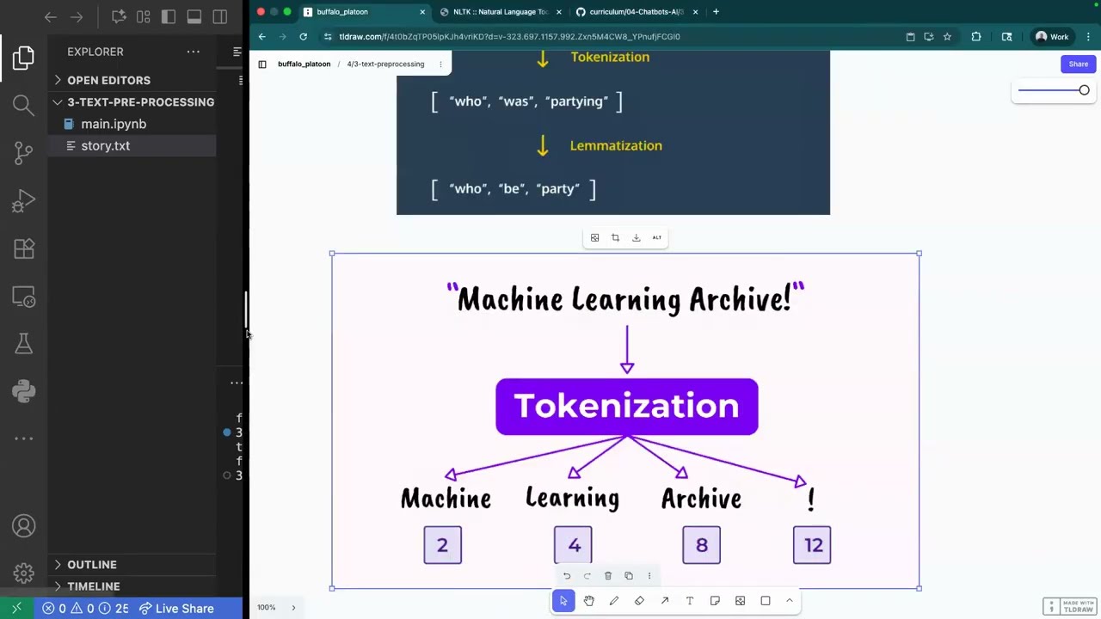Undo the last tldraw action
The image size is (1101, 619).
566,576
